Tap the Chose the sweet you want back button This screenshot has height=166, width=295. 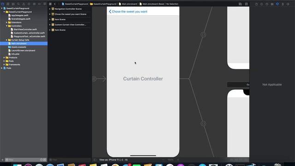(128, 12)
